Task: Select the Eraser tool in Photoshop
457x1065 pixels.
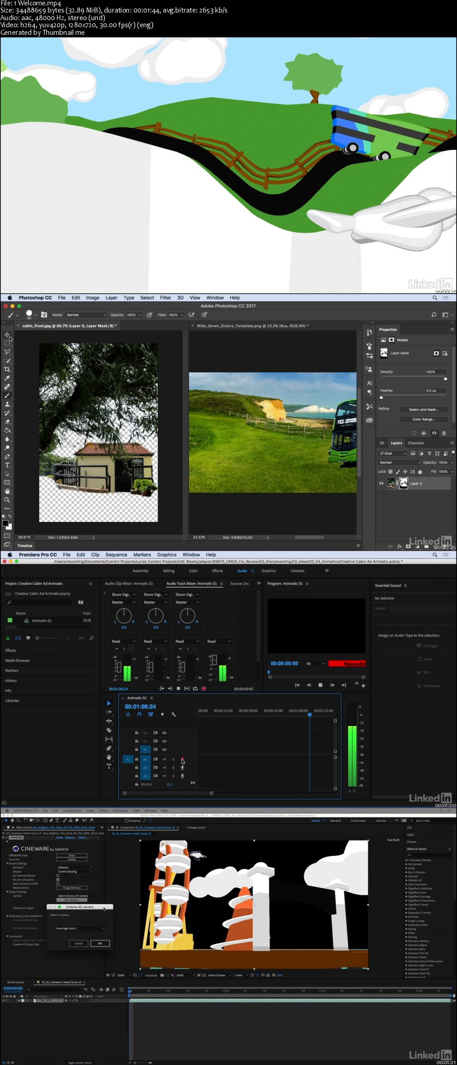Action: click(x=7, y=422)
